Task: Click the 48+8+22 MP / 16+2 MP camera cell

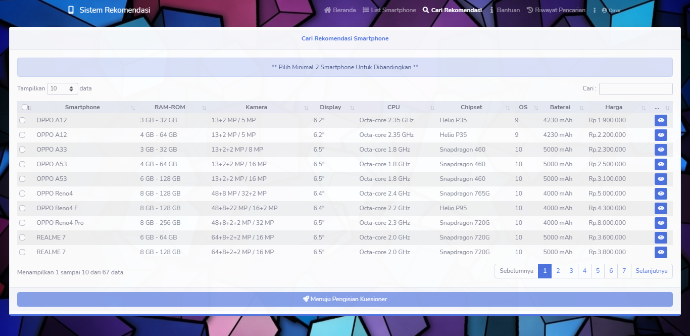Action: (244, 208)
